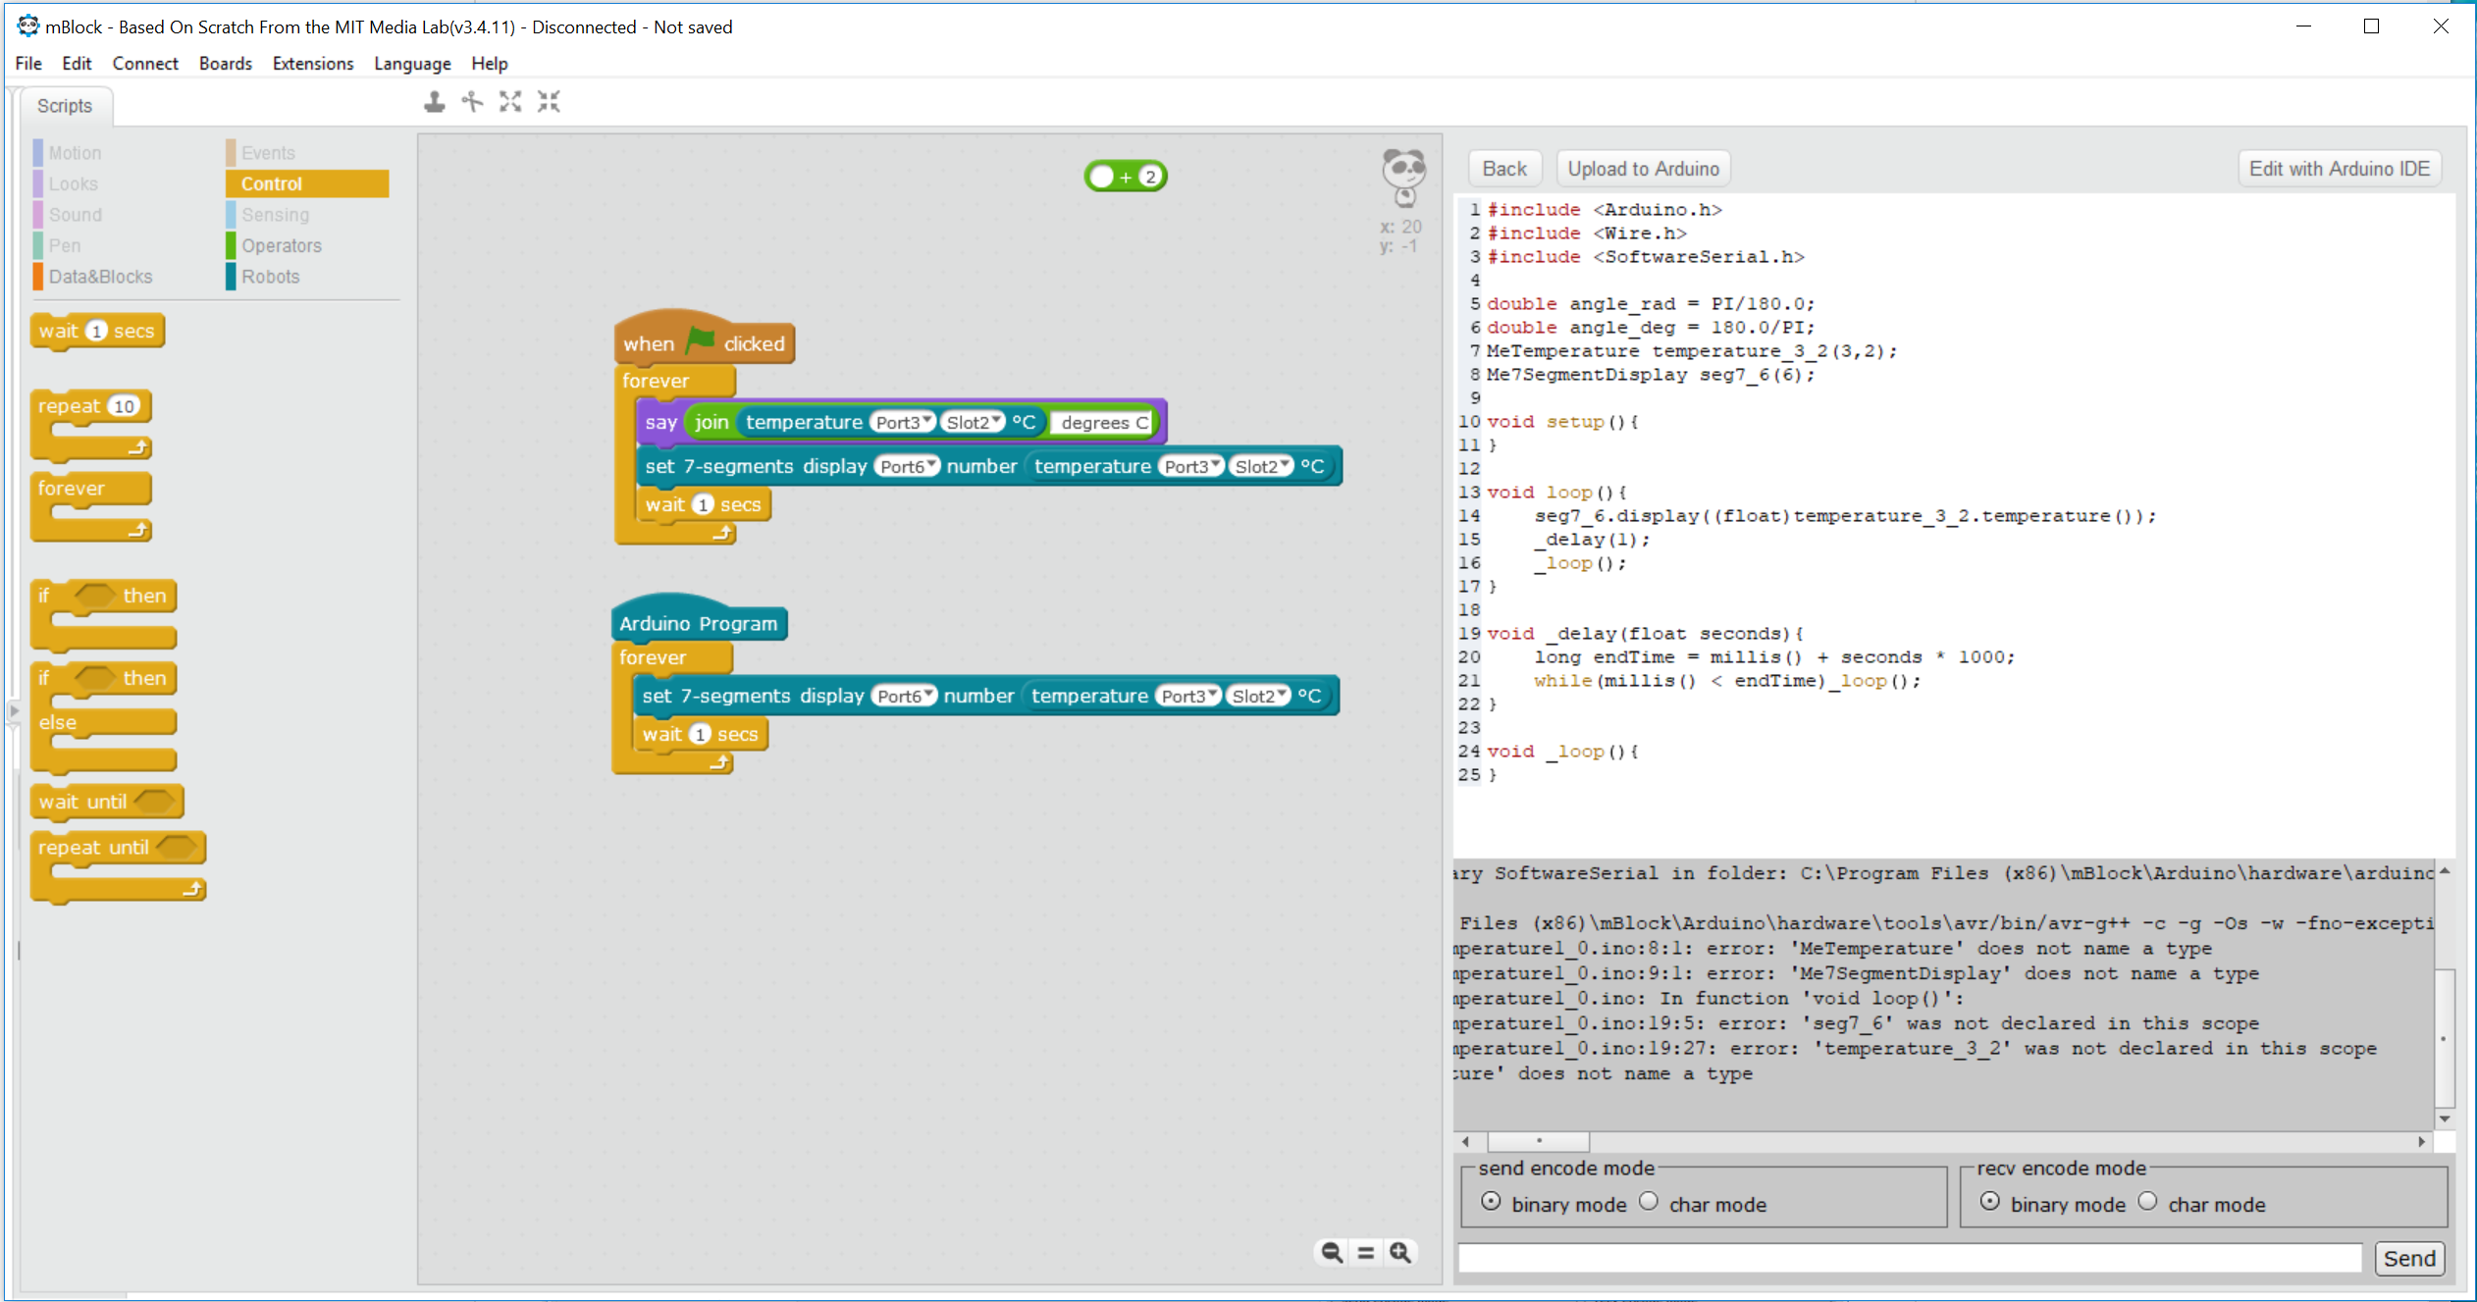Click the panda sprite thumbnail icon
This screenshot has width=2477, height=1302.
tap(1403, 177)
